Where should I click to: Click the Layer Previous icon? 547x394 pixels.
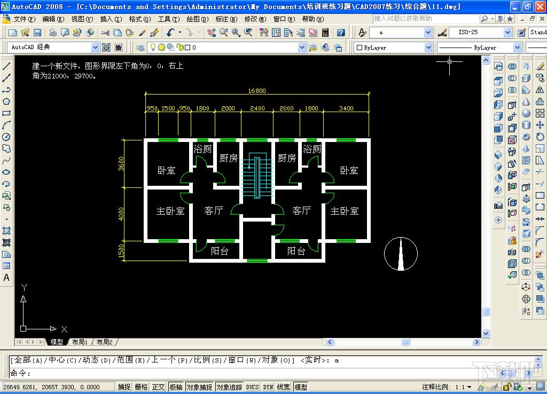[325, 48]
